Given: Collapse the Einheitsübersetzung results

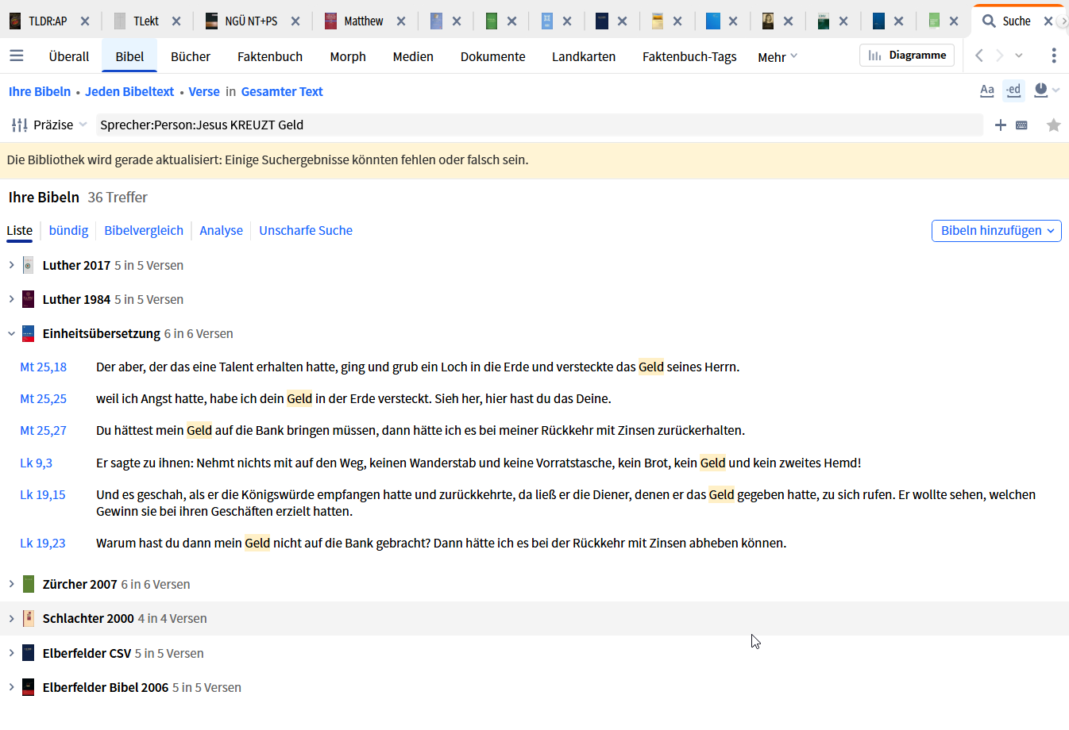Looking at the screenshot, I should 11,333.
